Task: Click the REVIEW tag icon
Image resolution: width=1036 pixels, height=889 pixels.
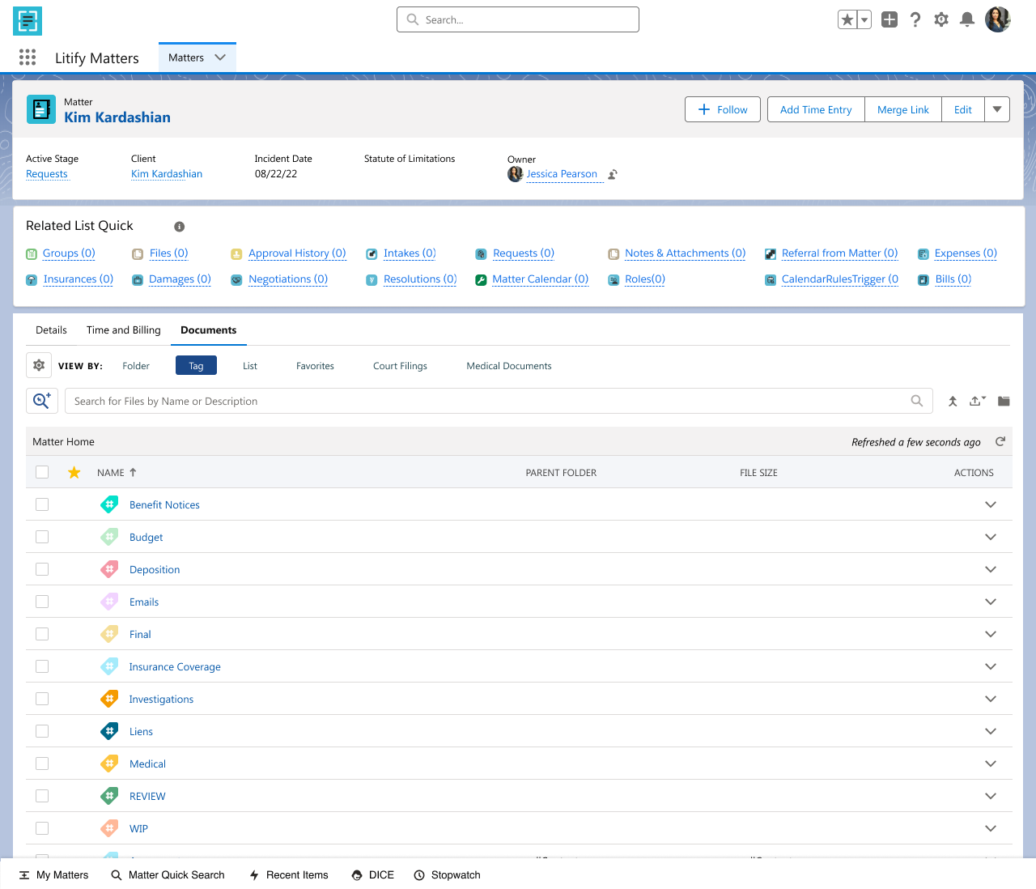Action: pos(109,796)
